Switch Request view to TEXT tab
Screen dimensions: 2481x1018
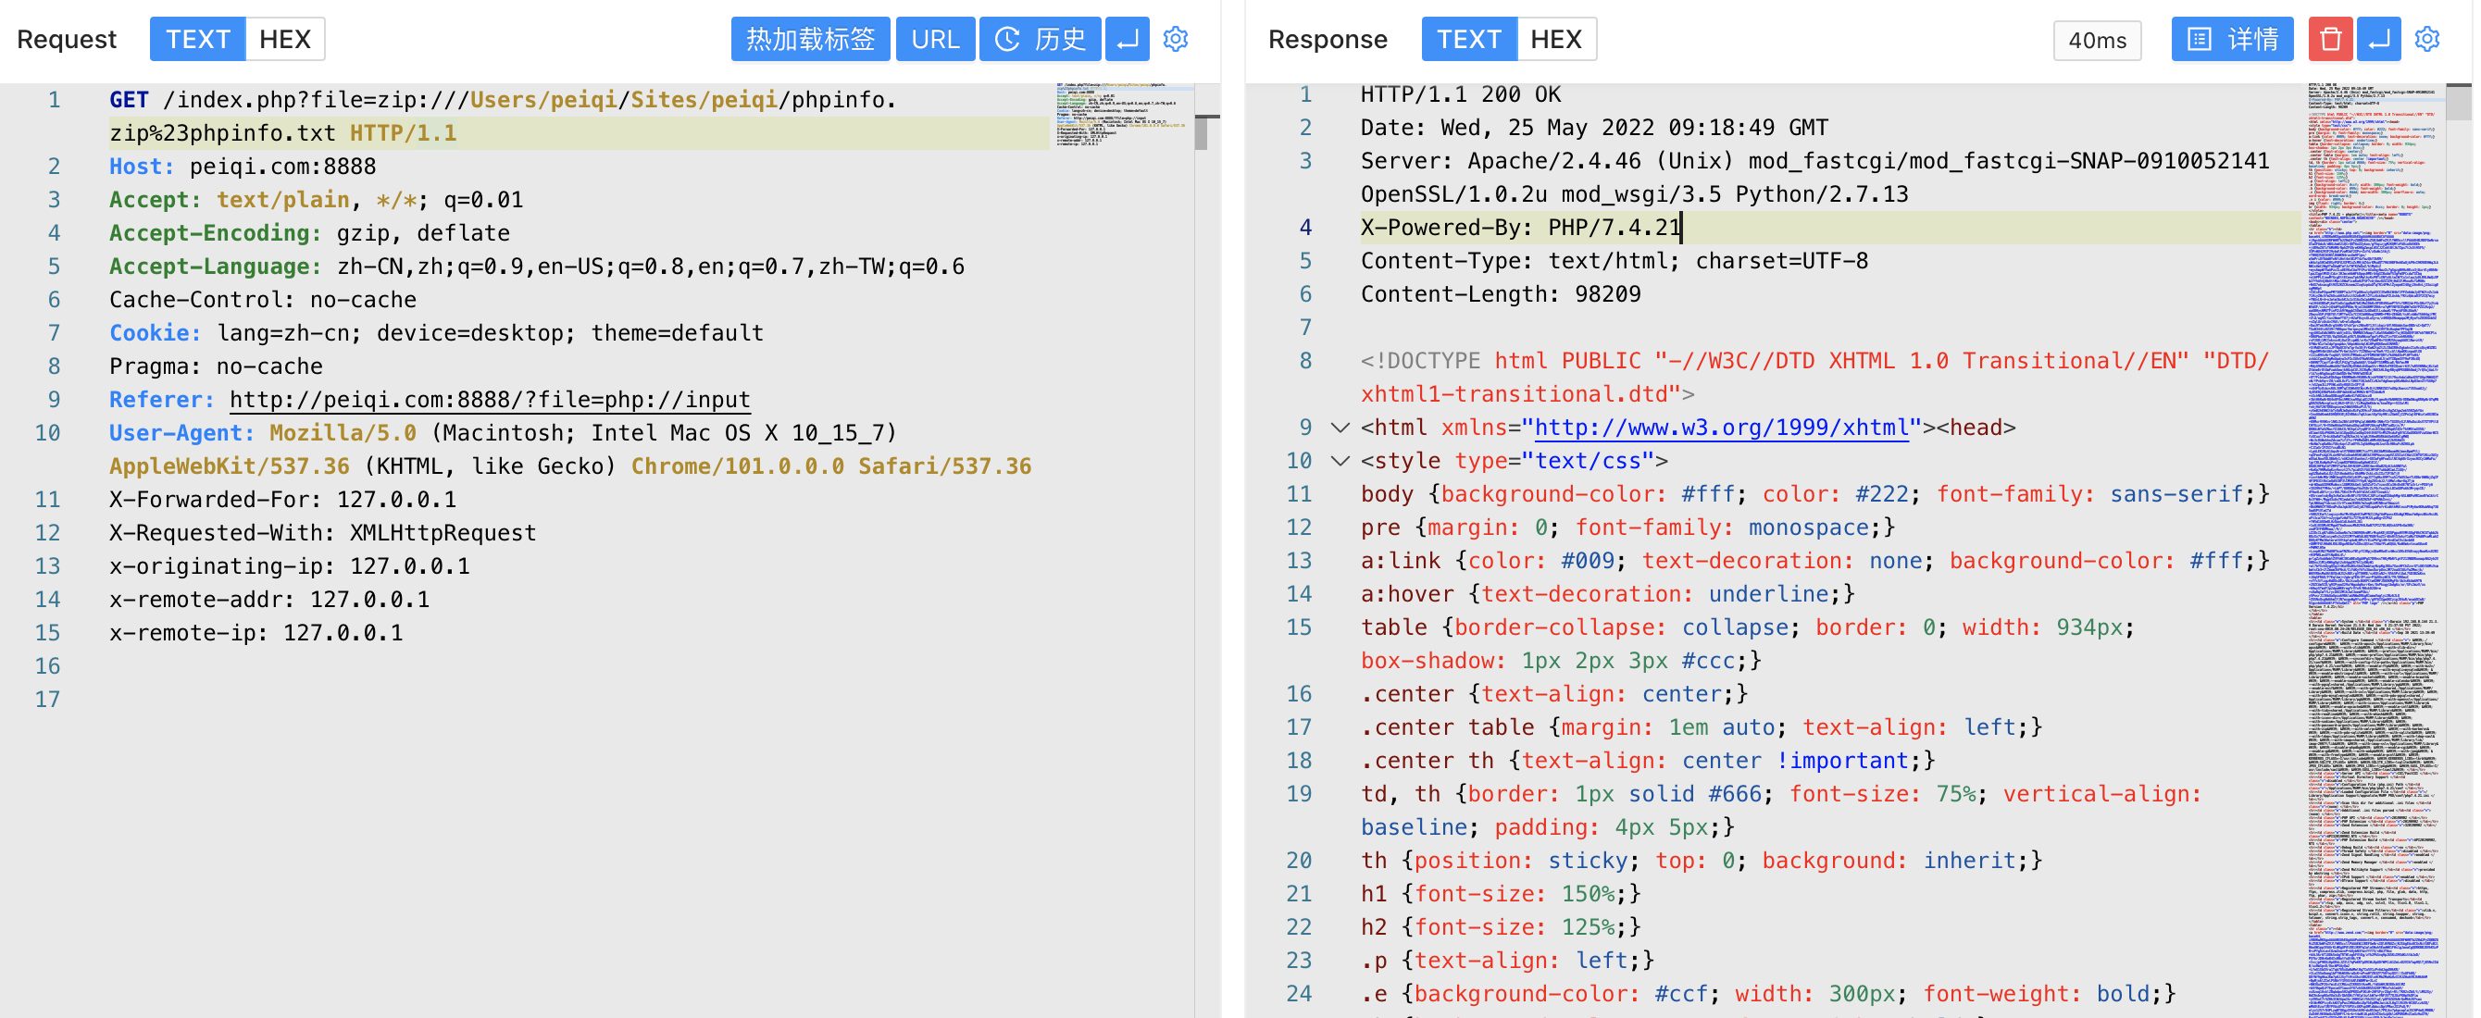click(197, 40)
